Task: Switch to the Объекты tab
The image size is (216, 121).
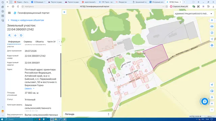Action: (x=39, y=42)
